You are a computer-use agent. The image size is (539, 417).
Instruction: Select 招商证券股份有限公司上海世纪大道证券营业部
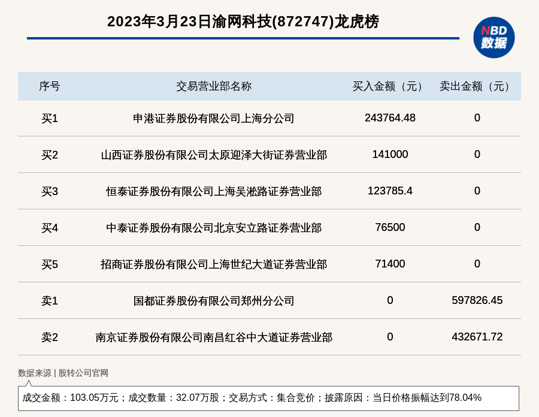(214, 264)
